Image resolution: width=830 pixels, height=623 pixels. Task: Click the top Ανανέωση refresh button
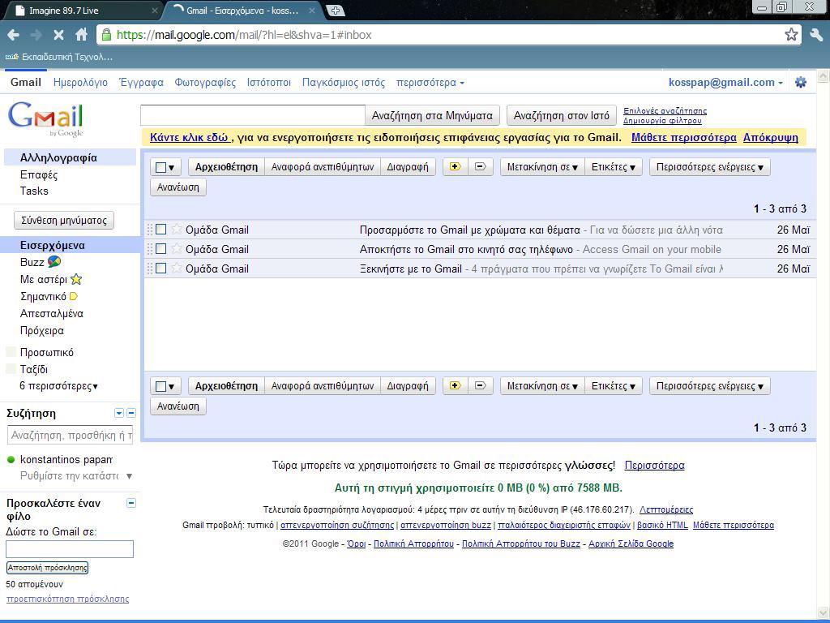178,187
